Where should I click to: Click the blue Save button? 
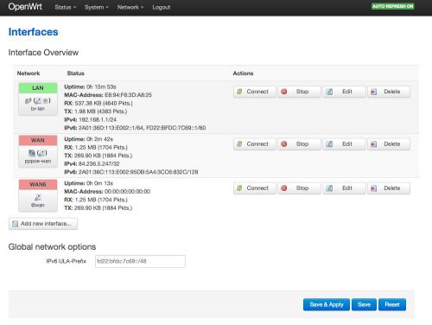364,304
